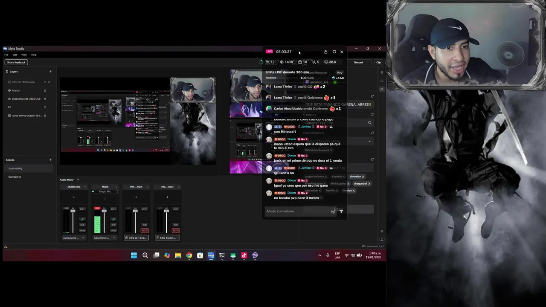Expand the Multimedia track dropdown

(85, 187)
